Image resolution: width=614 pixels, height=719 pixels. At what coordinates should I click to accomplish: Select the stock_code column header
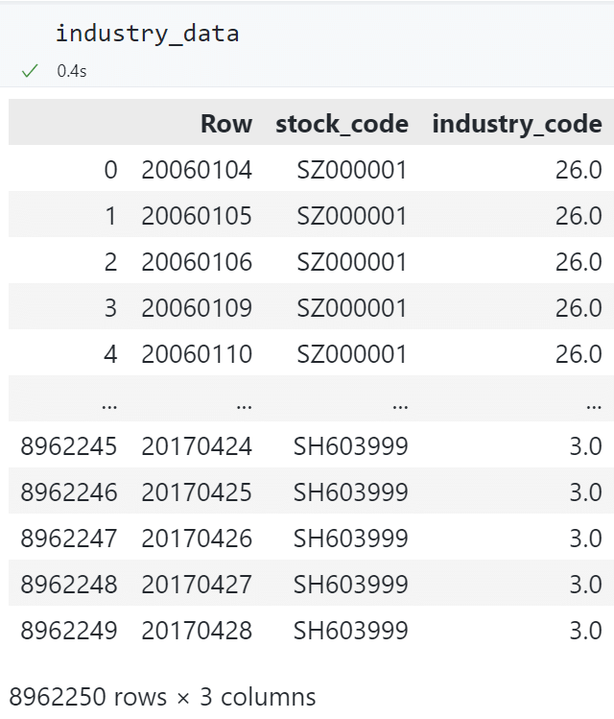pyautogui.click(x=342, y=124)
